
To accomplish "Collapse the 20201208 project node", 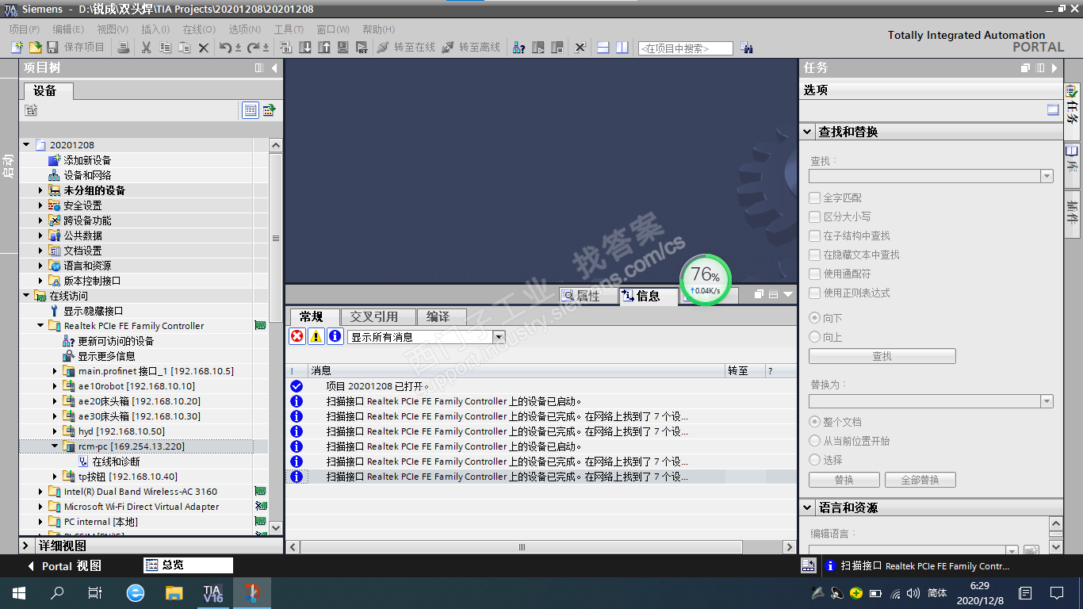I will pos(26,145).
